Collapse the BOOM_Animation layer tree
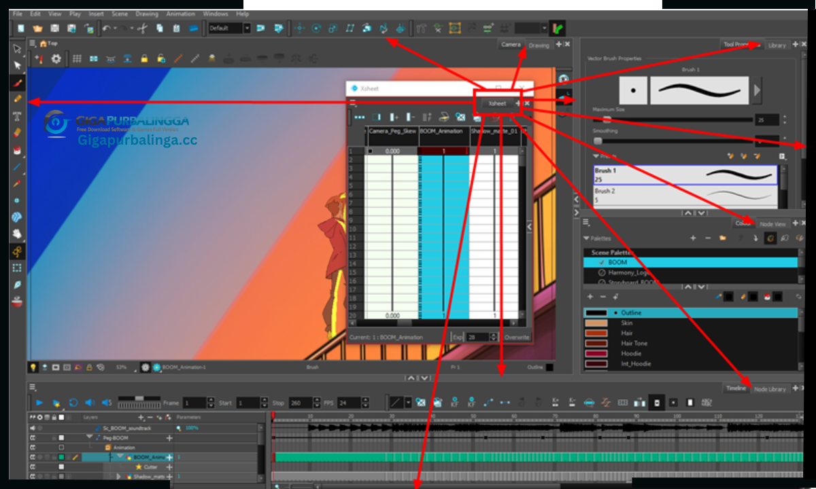This screenshot has width=816, height=489. 120,457
